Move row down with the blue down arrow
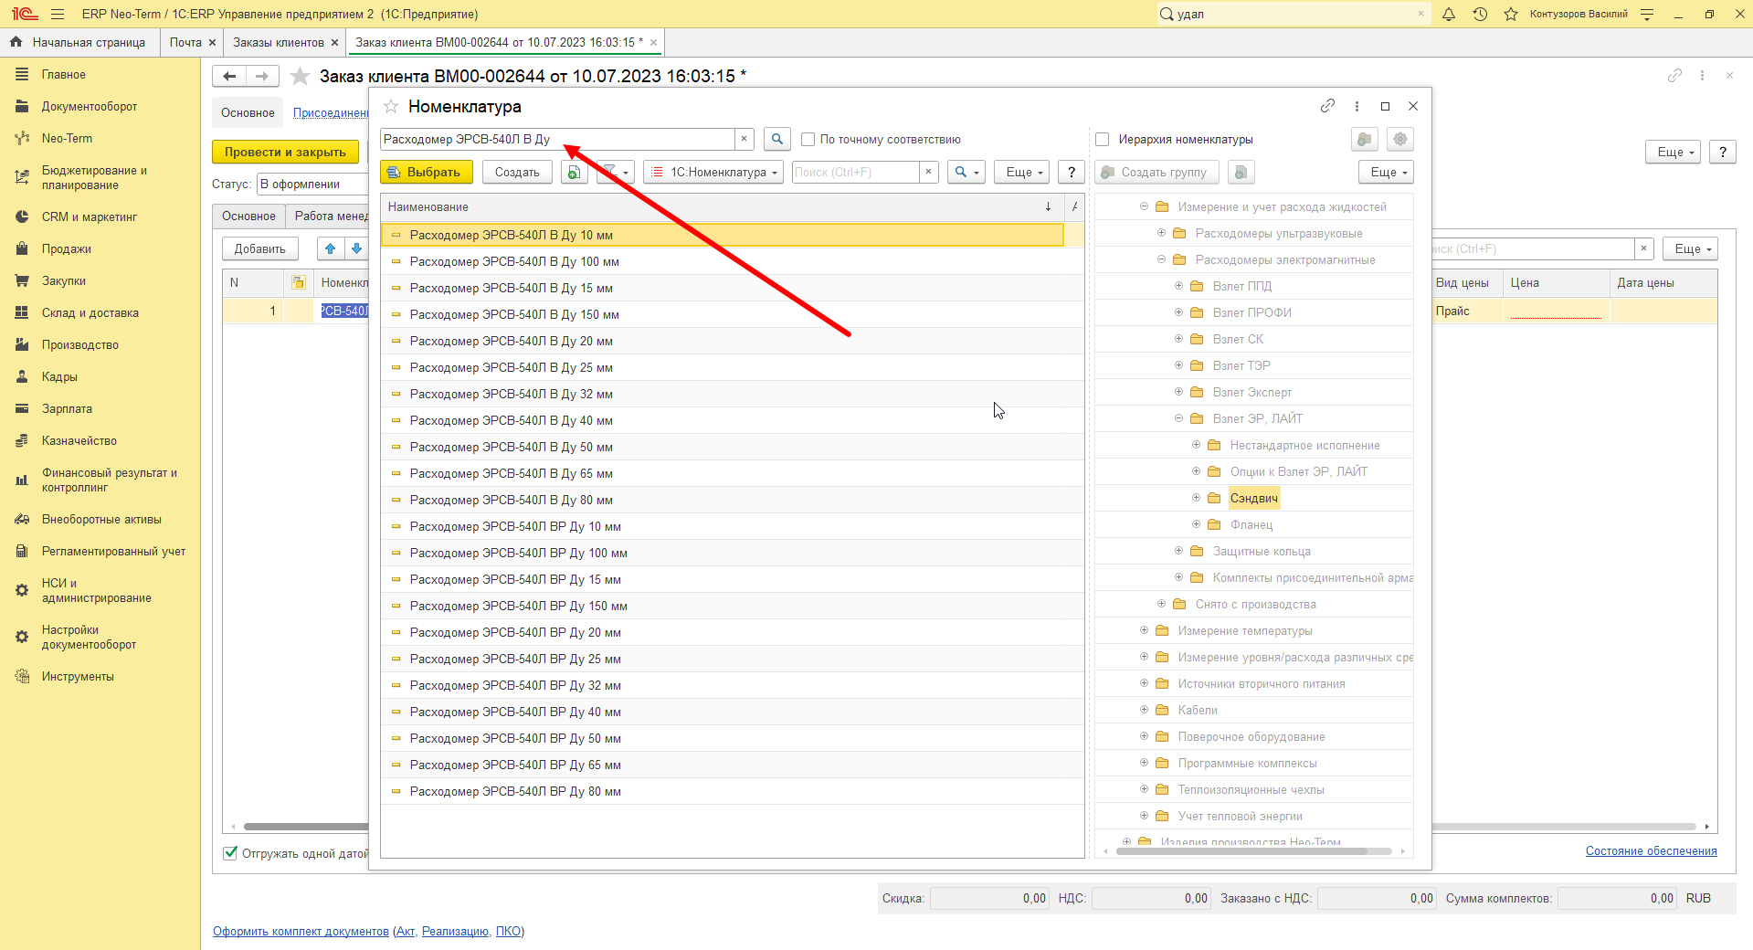 356,248
